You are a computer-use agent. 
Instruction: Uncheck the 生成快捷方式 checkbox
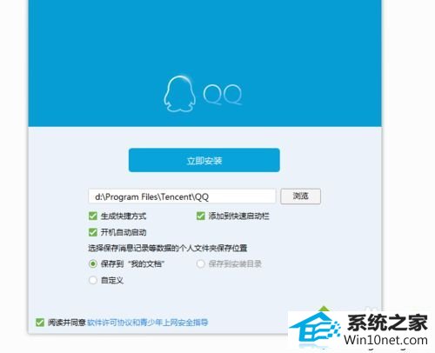tap(93, 216)
